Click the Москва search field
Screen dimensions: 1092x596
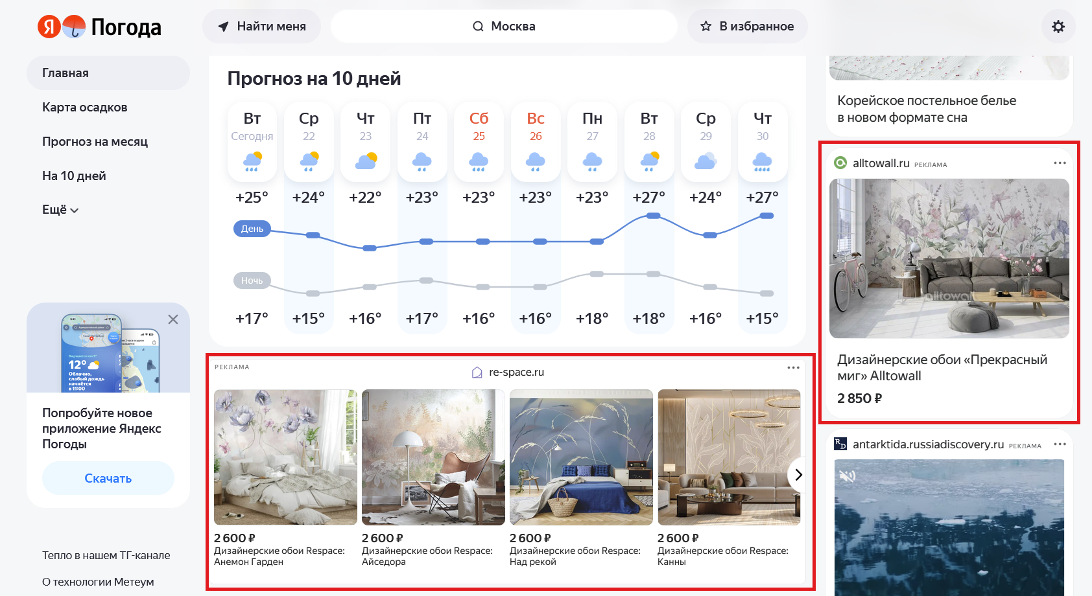coord(504,27)
